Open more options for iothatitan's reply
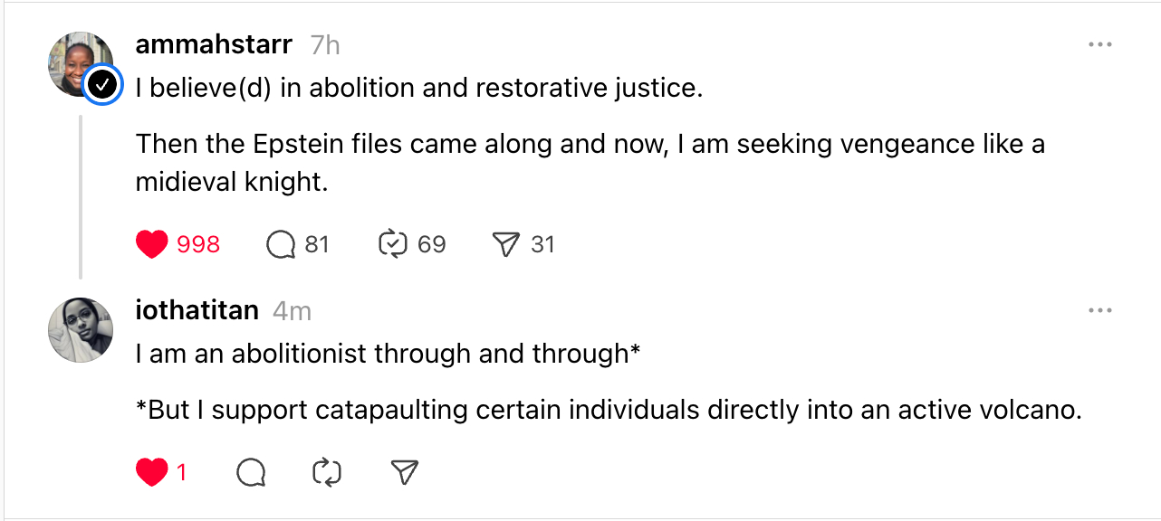1161x521 pixels. [x=1099, y=310]
